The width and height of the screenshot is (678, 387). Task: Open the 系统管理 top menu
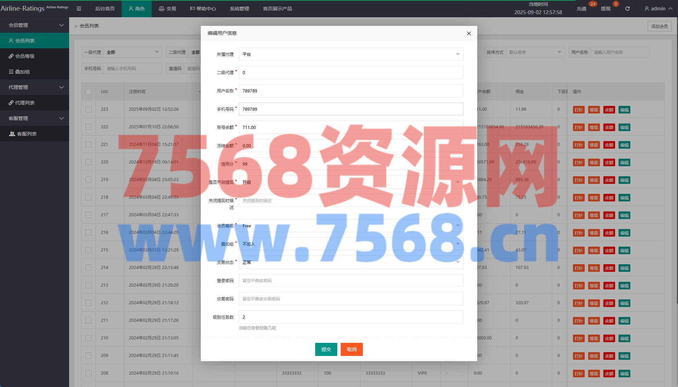tap(239, 9)
